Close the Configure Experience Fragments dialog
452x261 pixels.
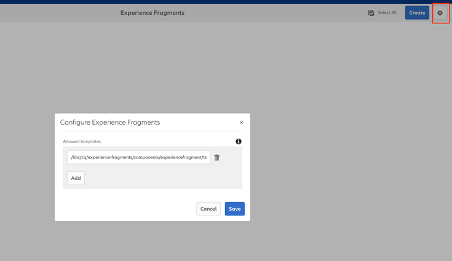pos(241,123)
